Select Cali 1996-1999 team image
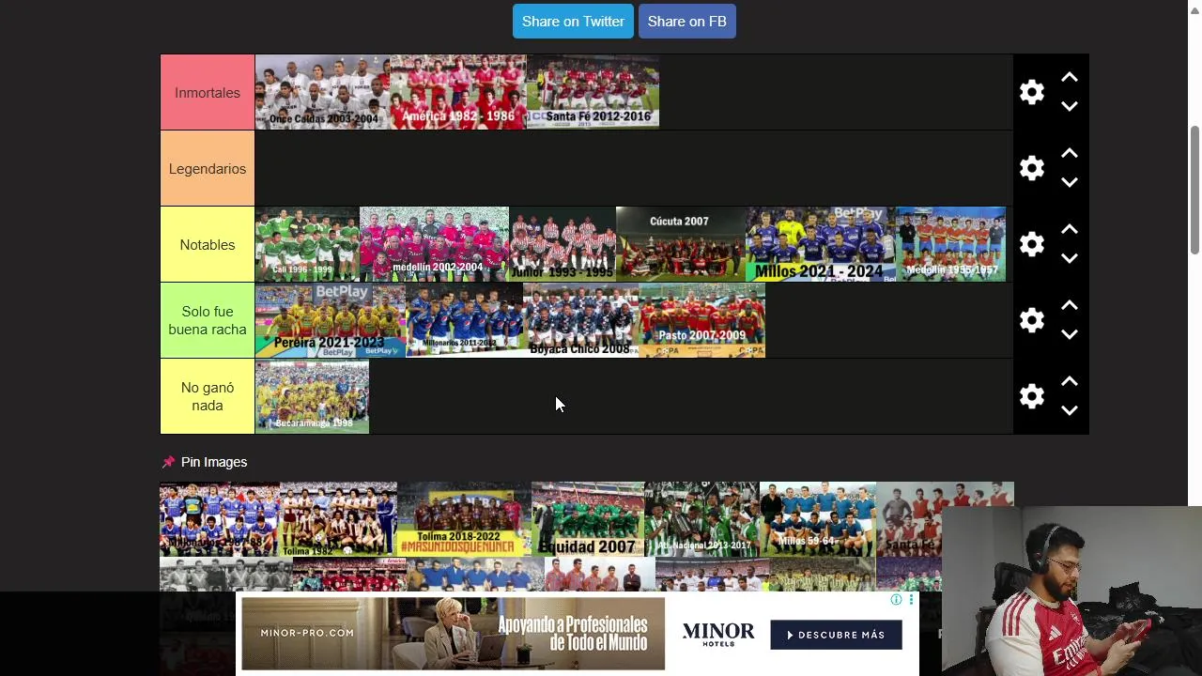Screen dimensions: 1202x676 (x=307, y=244)
